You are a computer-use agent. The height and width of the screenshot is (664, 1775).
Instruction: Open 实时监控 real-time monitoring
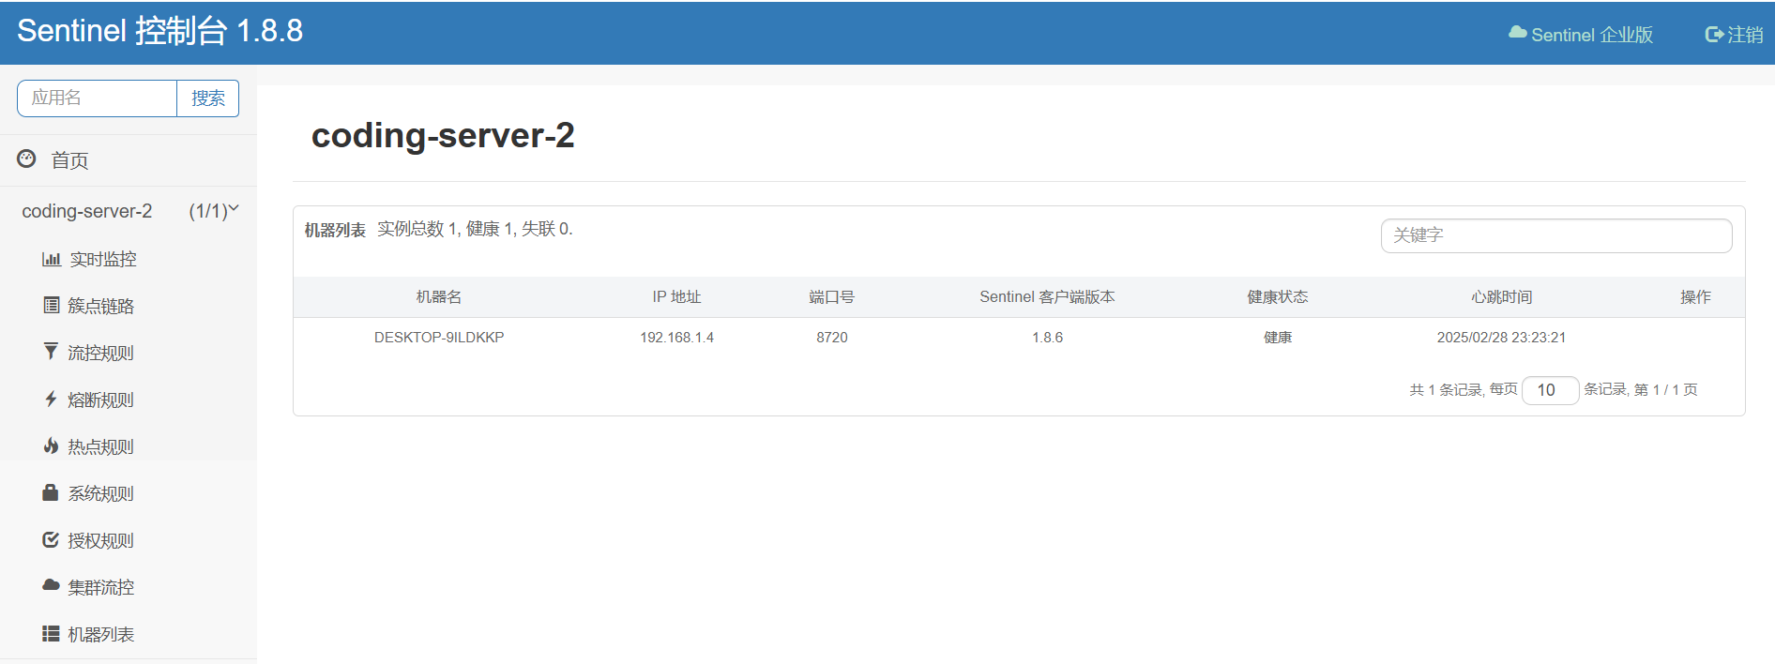pos(103,259)
